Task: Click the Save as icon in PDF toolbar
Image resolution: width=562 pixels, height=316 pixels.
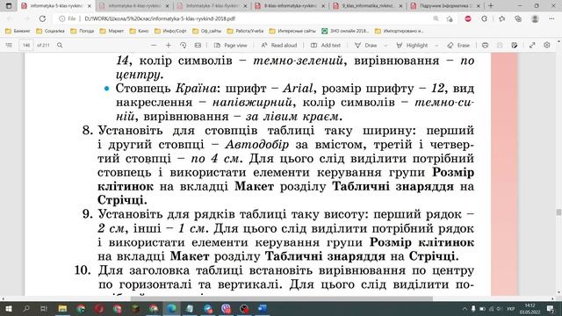Action: coord(515,46)
